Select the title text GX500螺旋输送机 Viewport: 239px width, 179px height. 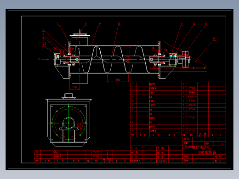click(x=197, y=147)
